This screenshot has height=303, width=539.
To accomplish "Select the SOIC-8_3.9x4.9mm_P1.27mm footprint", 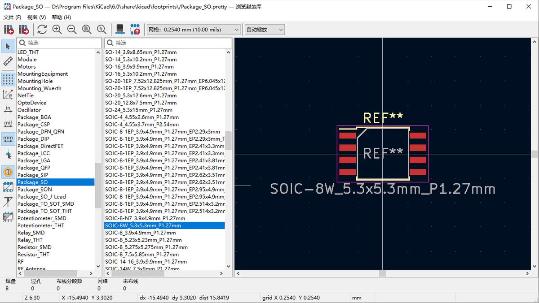I will click(144, 233).
